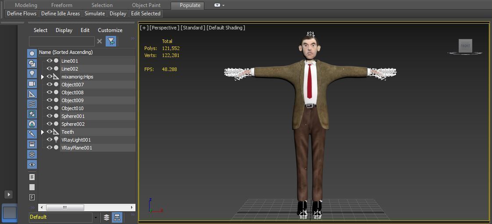Switch to the Modeling ribbon tab

pyautogui.click(x=26, y=5)
